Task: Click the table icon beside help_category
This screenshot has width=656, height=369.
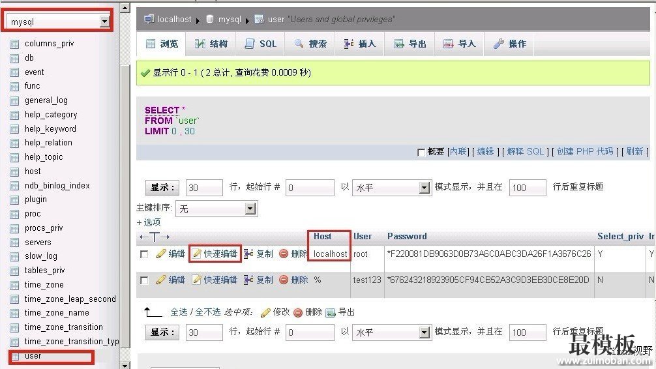Action: click(14, 115)
